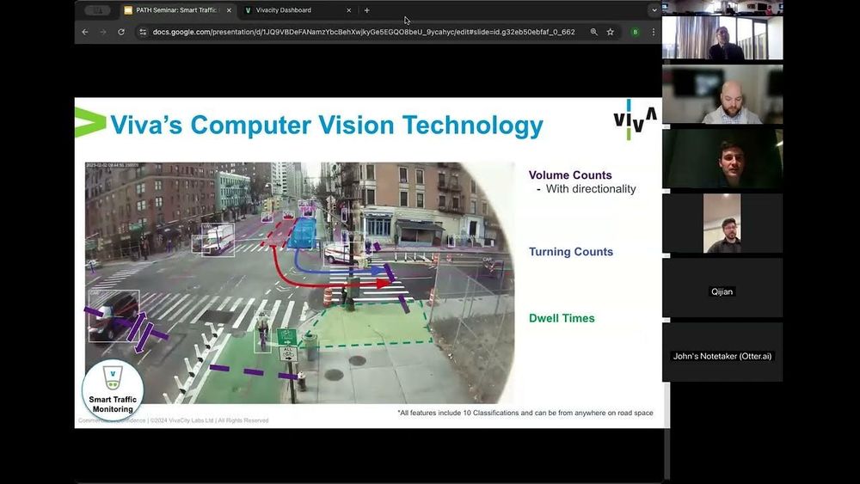Click the footnote about 10 Classifications
The width and height of the screenshot is (860, 484).
pos(525,413)
